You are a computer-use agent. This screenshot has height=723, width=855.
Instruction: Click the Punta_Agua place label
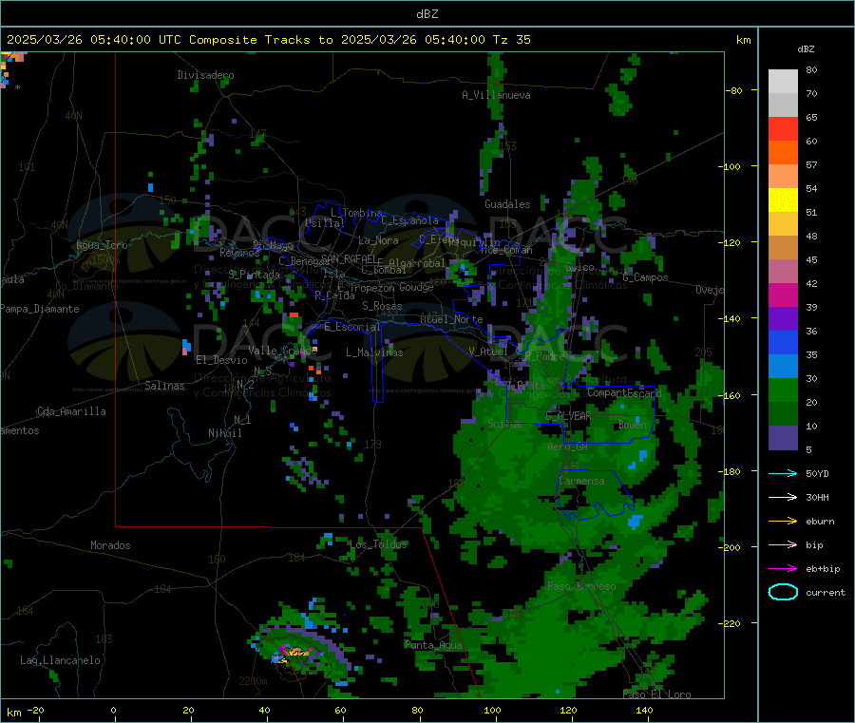(x=433, y=645)
